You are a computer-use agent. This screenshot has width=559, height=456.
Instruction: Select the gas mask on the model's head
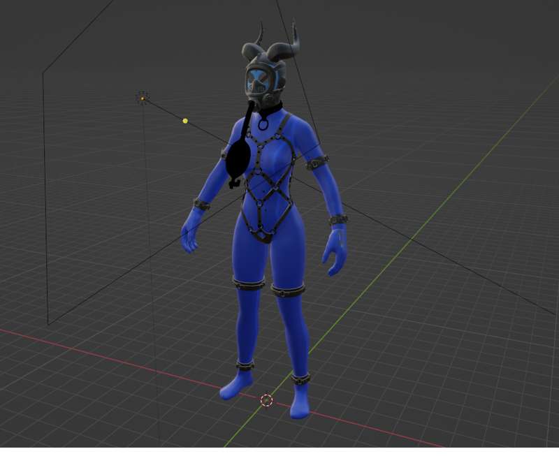tap(261, 84)
